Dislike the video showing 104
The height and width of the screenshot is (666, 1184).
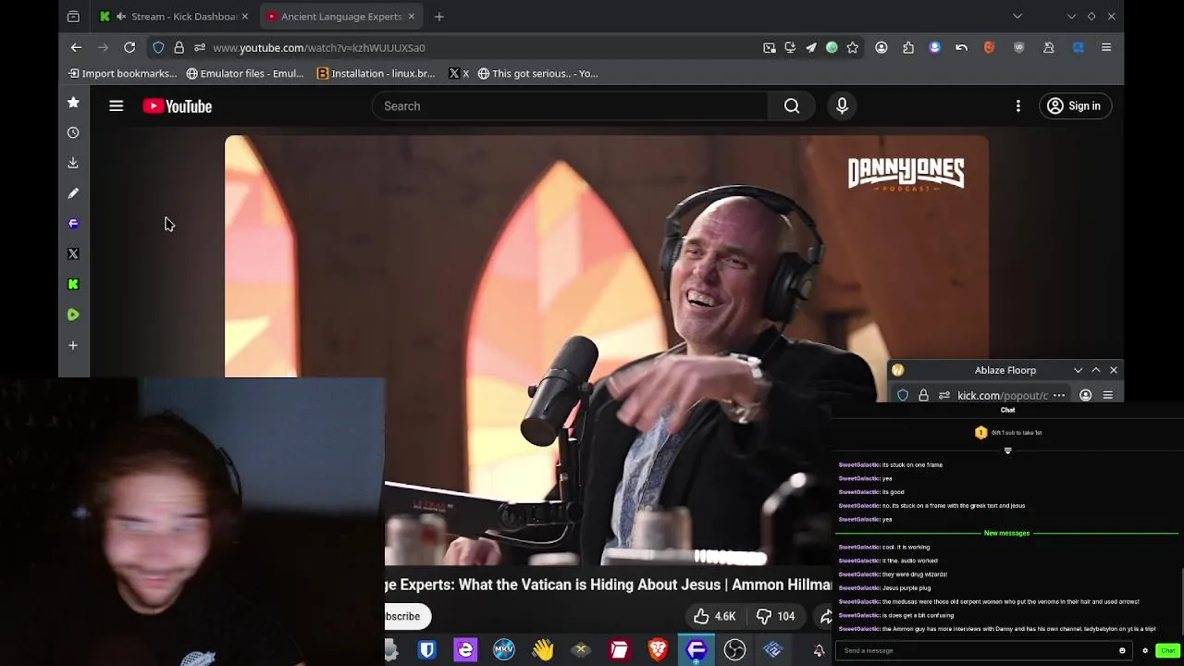(775, 616)
